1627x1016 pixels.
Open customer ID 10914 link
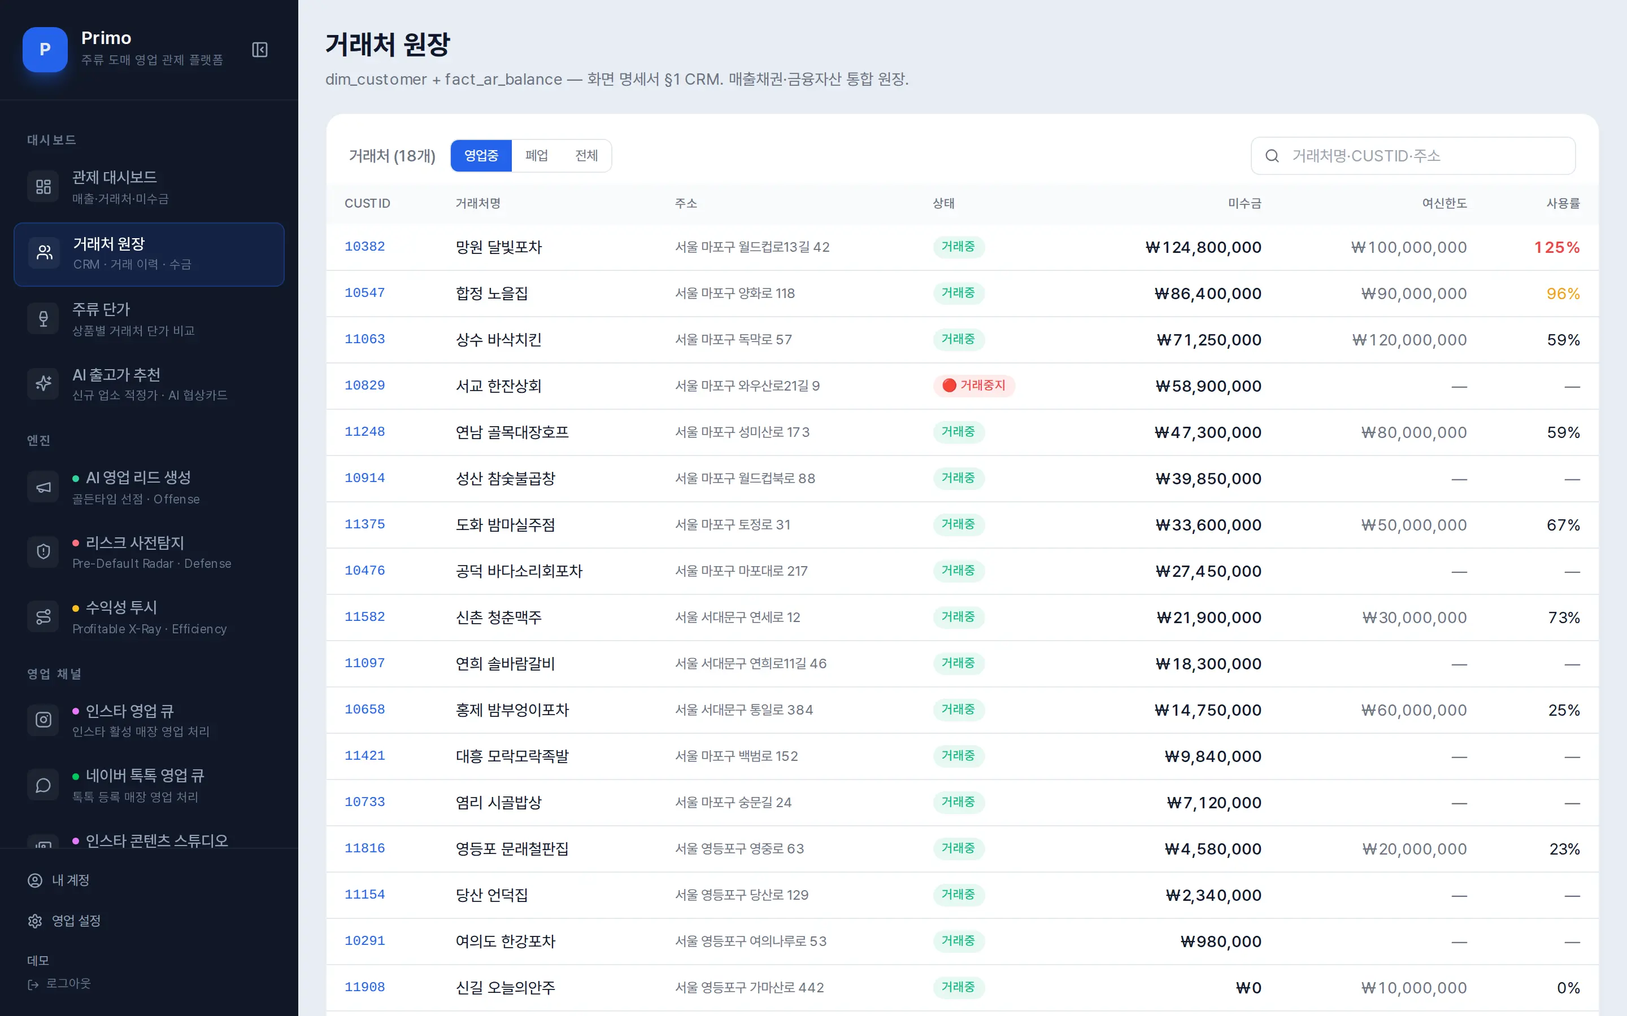coord(365,479)
